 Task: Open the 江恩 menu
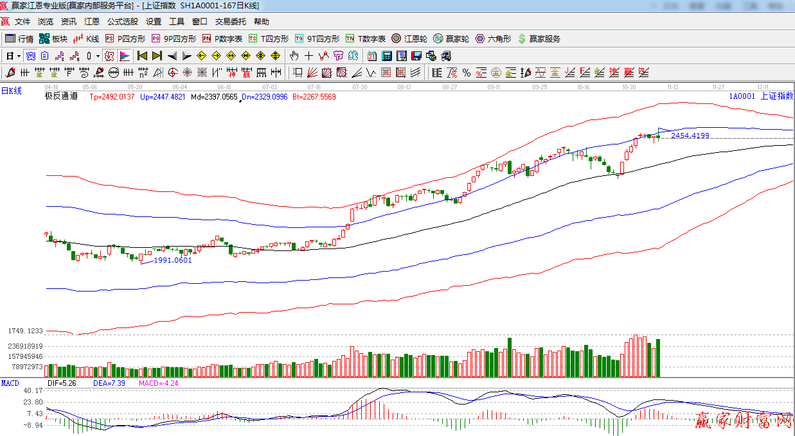click(x=92, y=22)
